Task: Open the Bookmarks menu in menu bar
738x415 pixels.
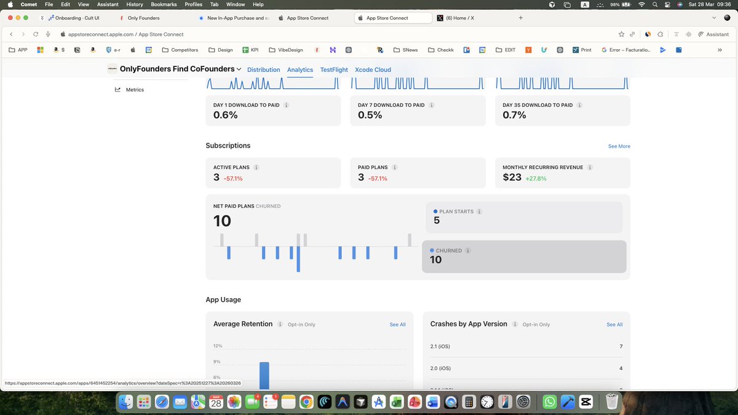Action: click(x=164, y=4)
